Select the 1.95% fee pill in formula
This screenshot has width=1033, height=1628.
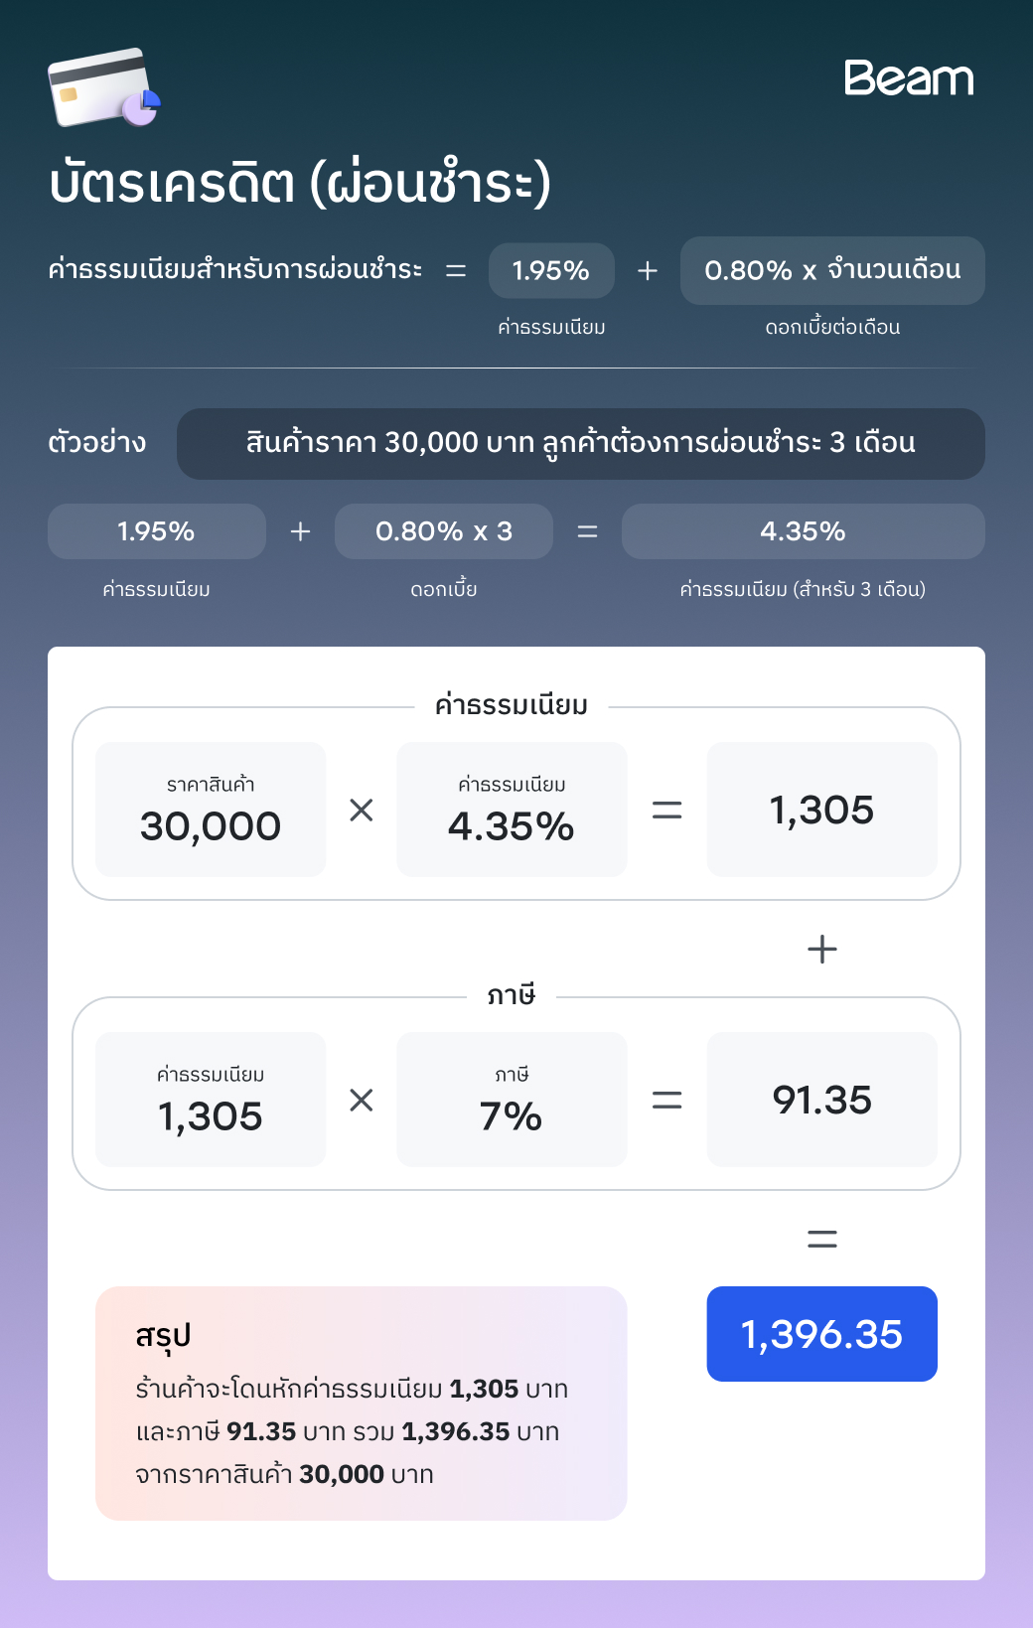click(551, 270)
